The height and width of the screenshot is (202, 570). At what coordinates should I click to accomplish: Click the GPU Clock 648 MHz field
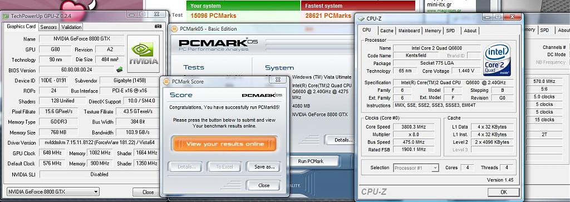click(x=52, y=153)
